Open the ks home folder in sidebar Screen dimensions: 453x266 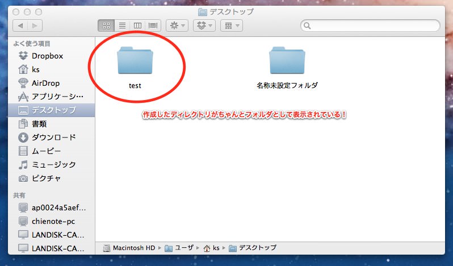[52, 69]
